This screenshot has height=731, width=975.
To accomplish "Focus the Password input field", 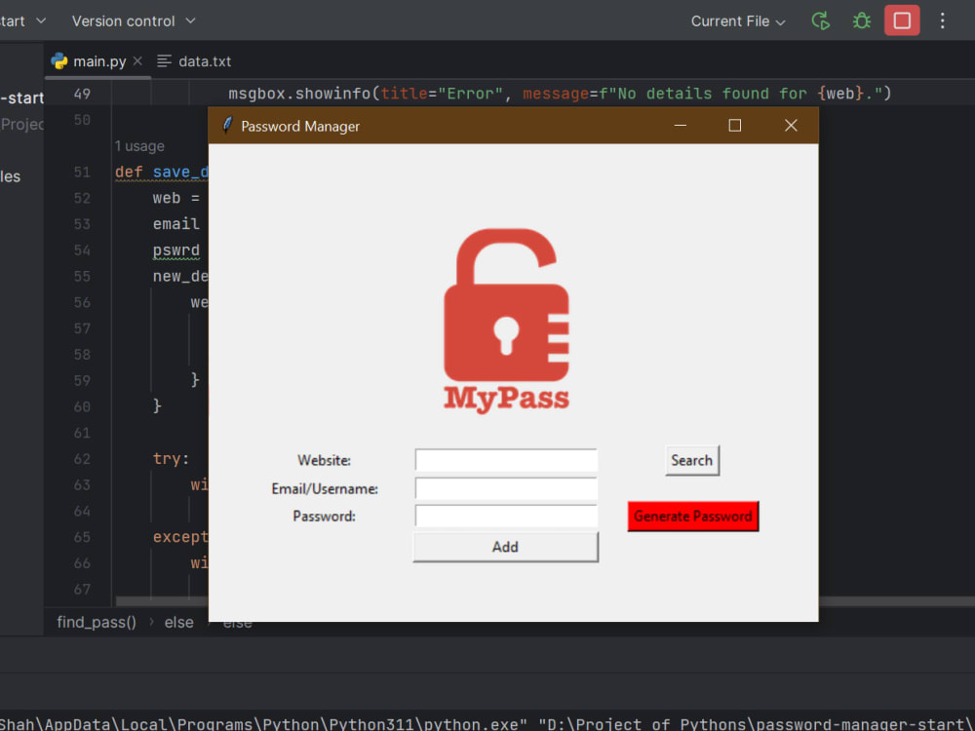I will coord(506,516).
